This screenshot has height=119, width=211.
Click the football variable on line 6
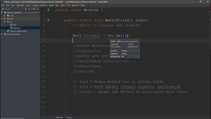click(x=92, y=35)
